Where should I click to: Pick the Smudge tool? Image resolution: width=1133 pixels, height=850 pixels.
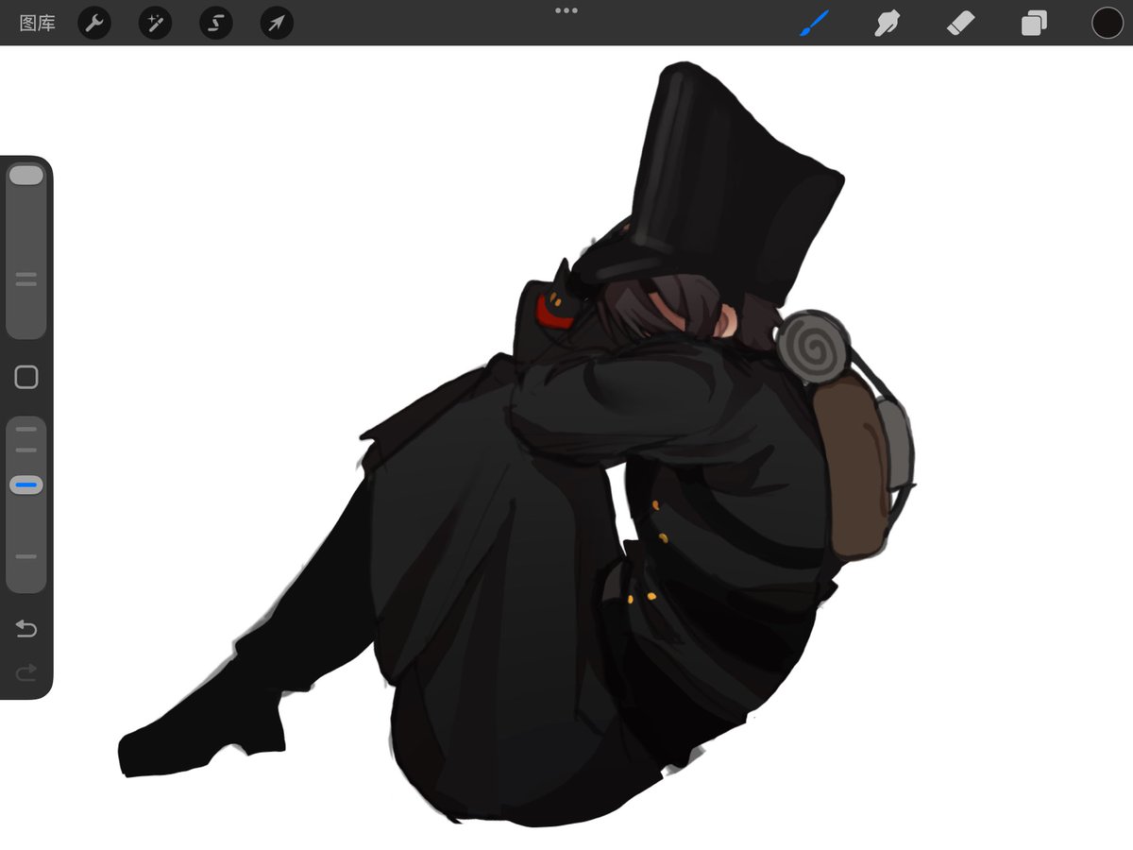point(888,23)
